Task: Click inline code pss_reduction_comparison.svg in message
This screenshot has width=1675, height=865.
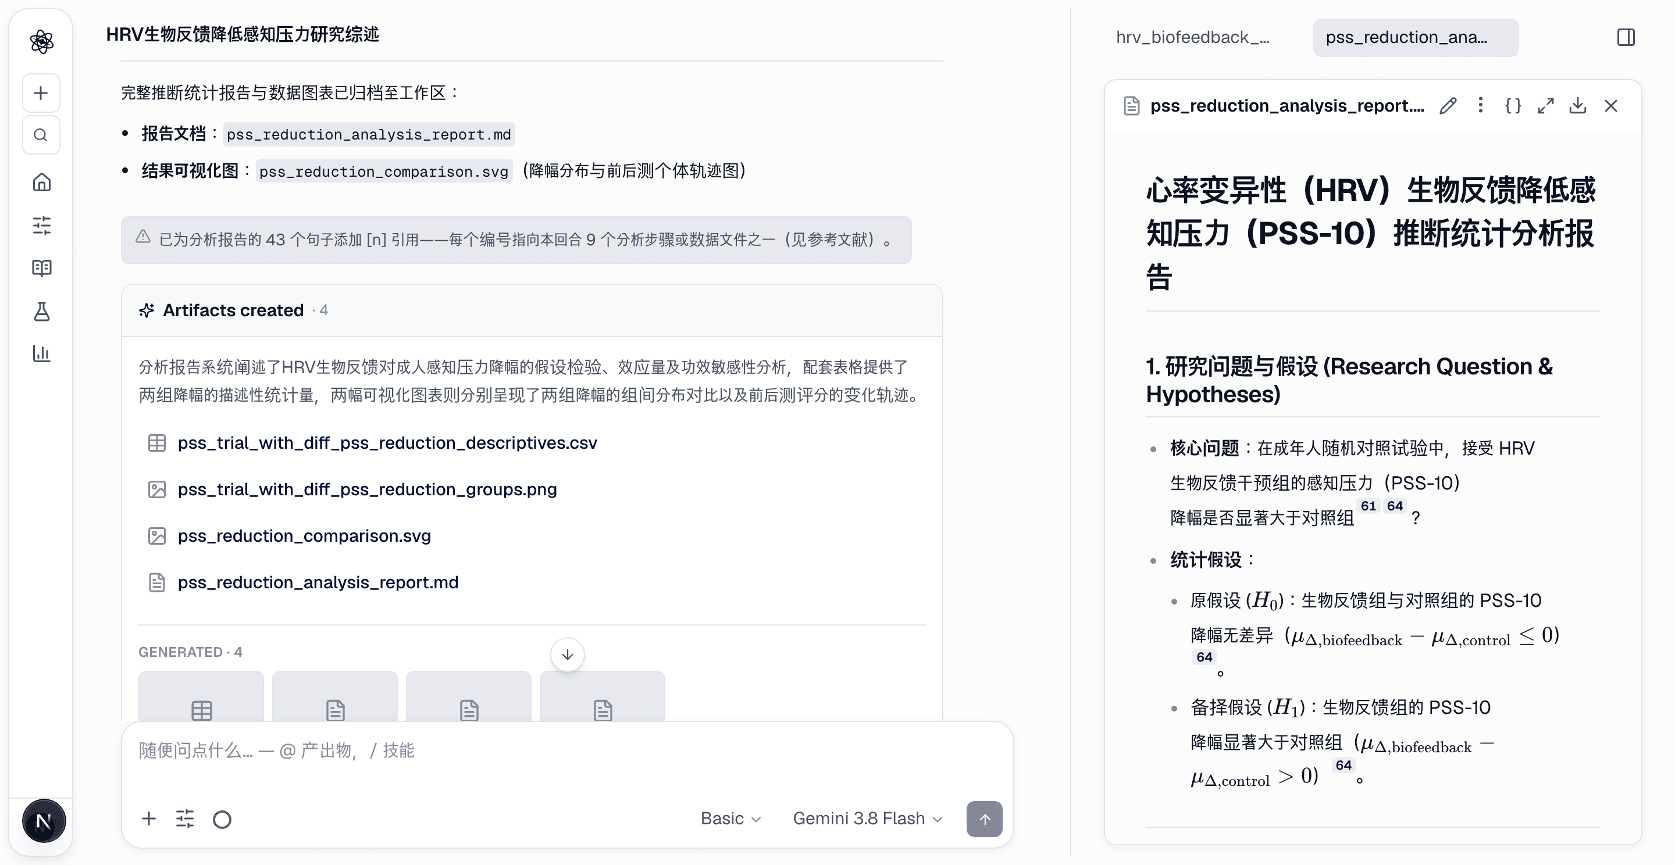Action: coord(384,171)
